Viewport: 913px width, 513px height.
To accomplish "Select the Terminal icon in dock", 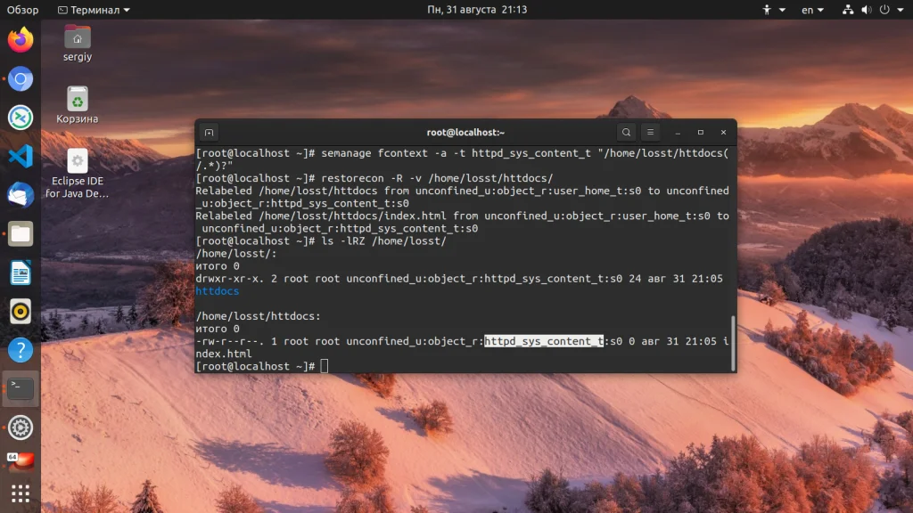I will (x=21, y=388).
